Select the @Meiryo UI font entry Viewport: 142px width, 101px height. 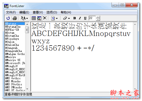point(15,60)
